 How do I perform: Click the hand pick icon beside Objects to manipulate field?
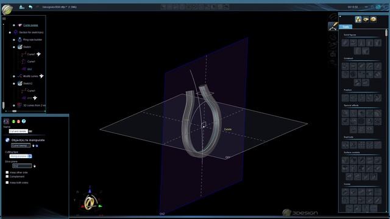(33, 145)
